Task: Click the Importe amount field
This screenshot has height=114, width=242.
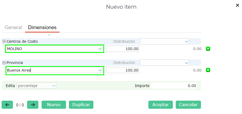Action: point(174,86)
